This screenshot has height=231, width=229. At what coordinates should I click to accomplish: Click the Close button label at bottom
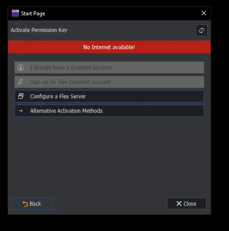(190, 204)
